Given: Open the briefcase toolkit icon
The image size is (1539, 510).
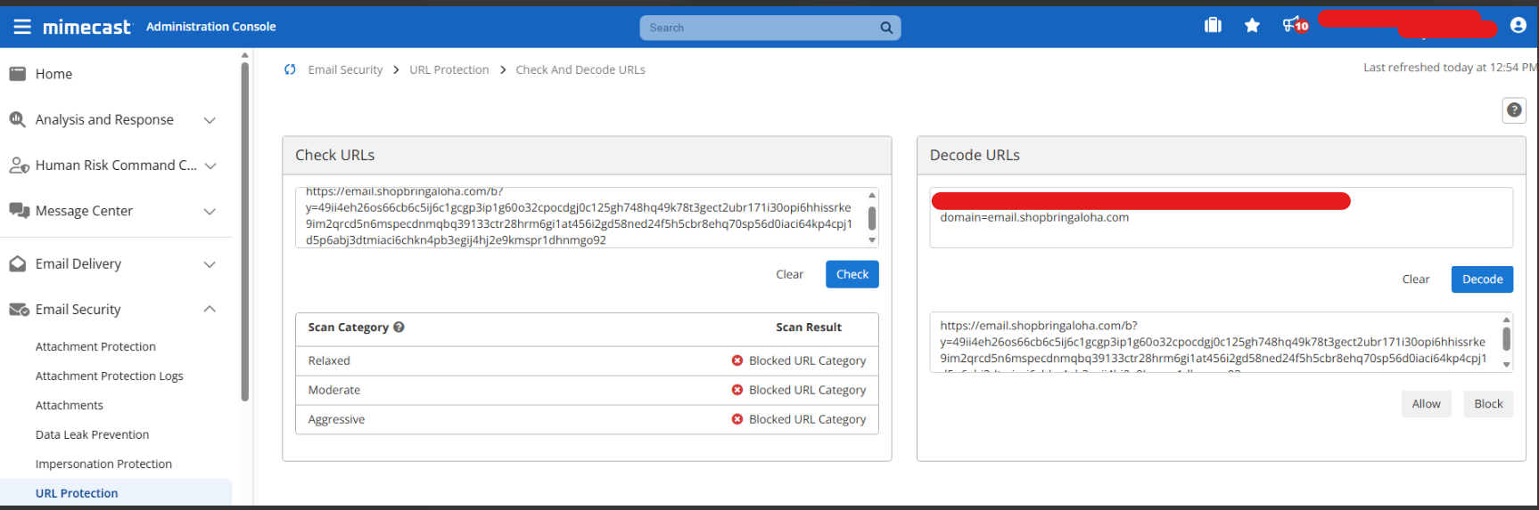Looking at the screenshot, I should click(x=1213, y=25).
